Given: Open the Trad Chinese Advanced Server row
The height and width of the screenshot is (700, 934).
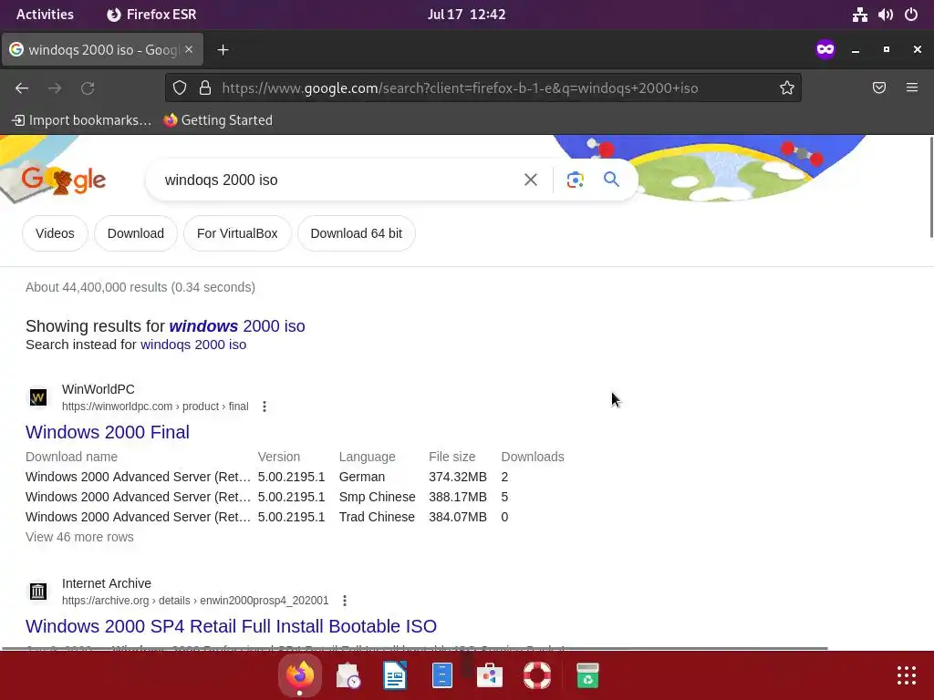Looking at the screenshot, I should tap(267, 517).
